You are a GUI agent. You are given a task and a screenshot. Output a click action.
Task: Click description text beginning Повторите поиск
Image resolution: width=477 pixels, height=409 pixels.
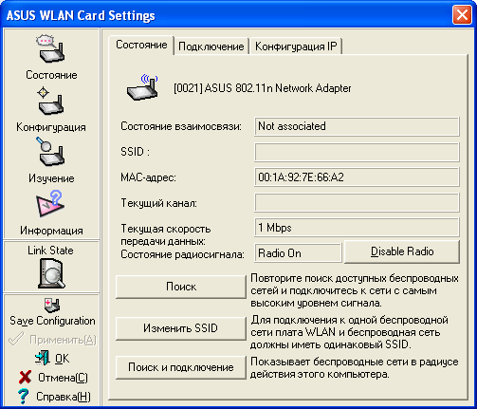[x=355, y=290]
